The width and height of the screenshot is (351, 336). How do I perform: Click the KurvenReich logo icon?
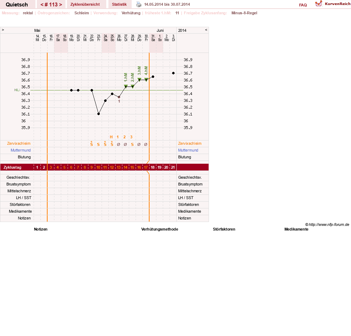[318, 4]
